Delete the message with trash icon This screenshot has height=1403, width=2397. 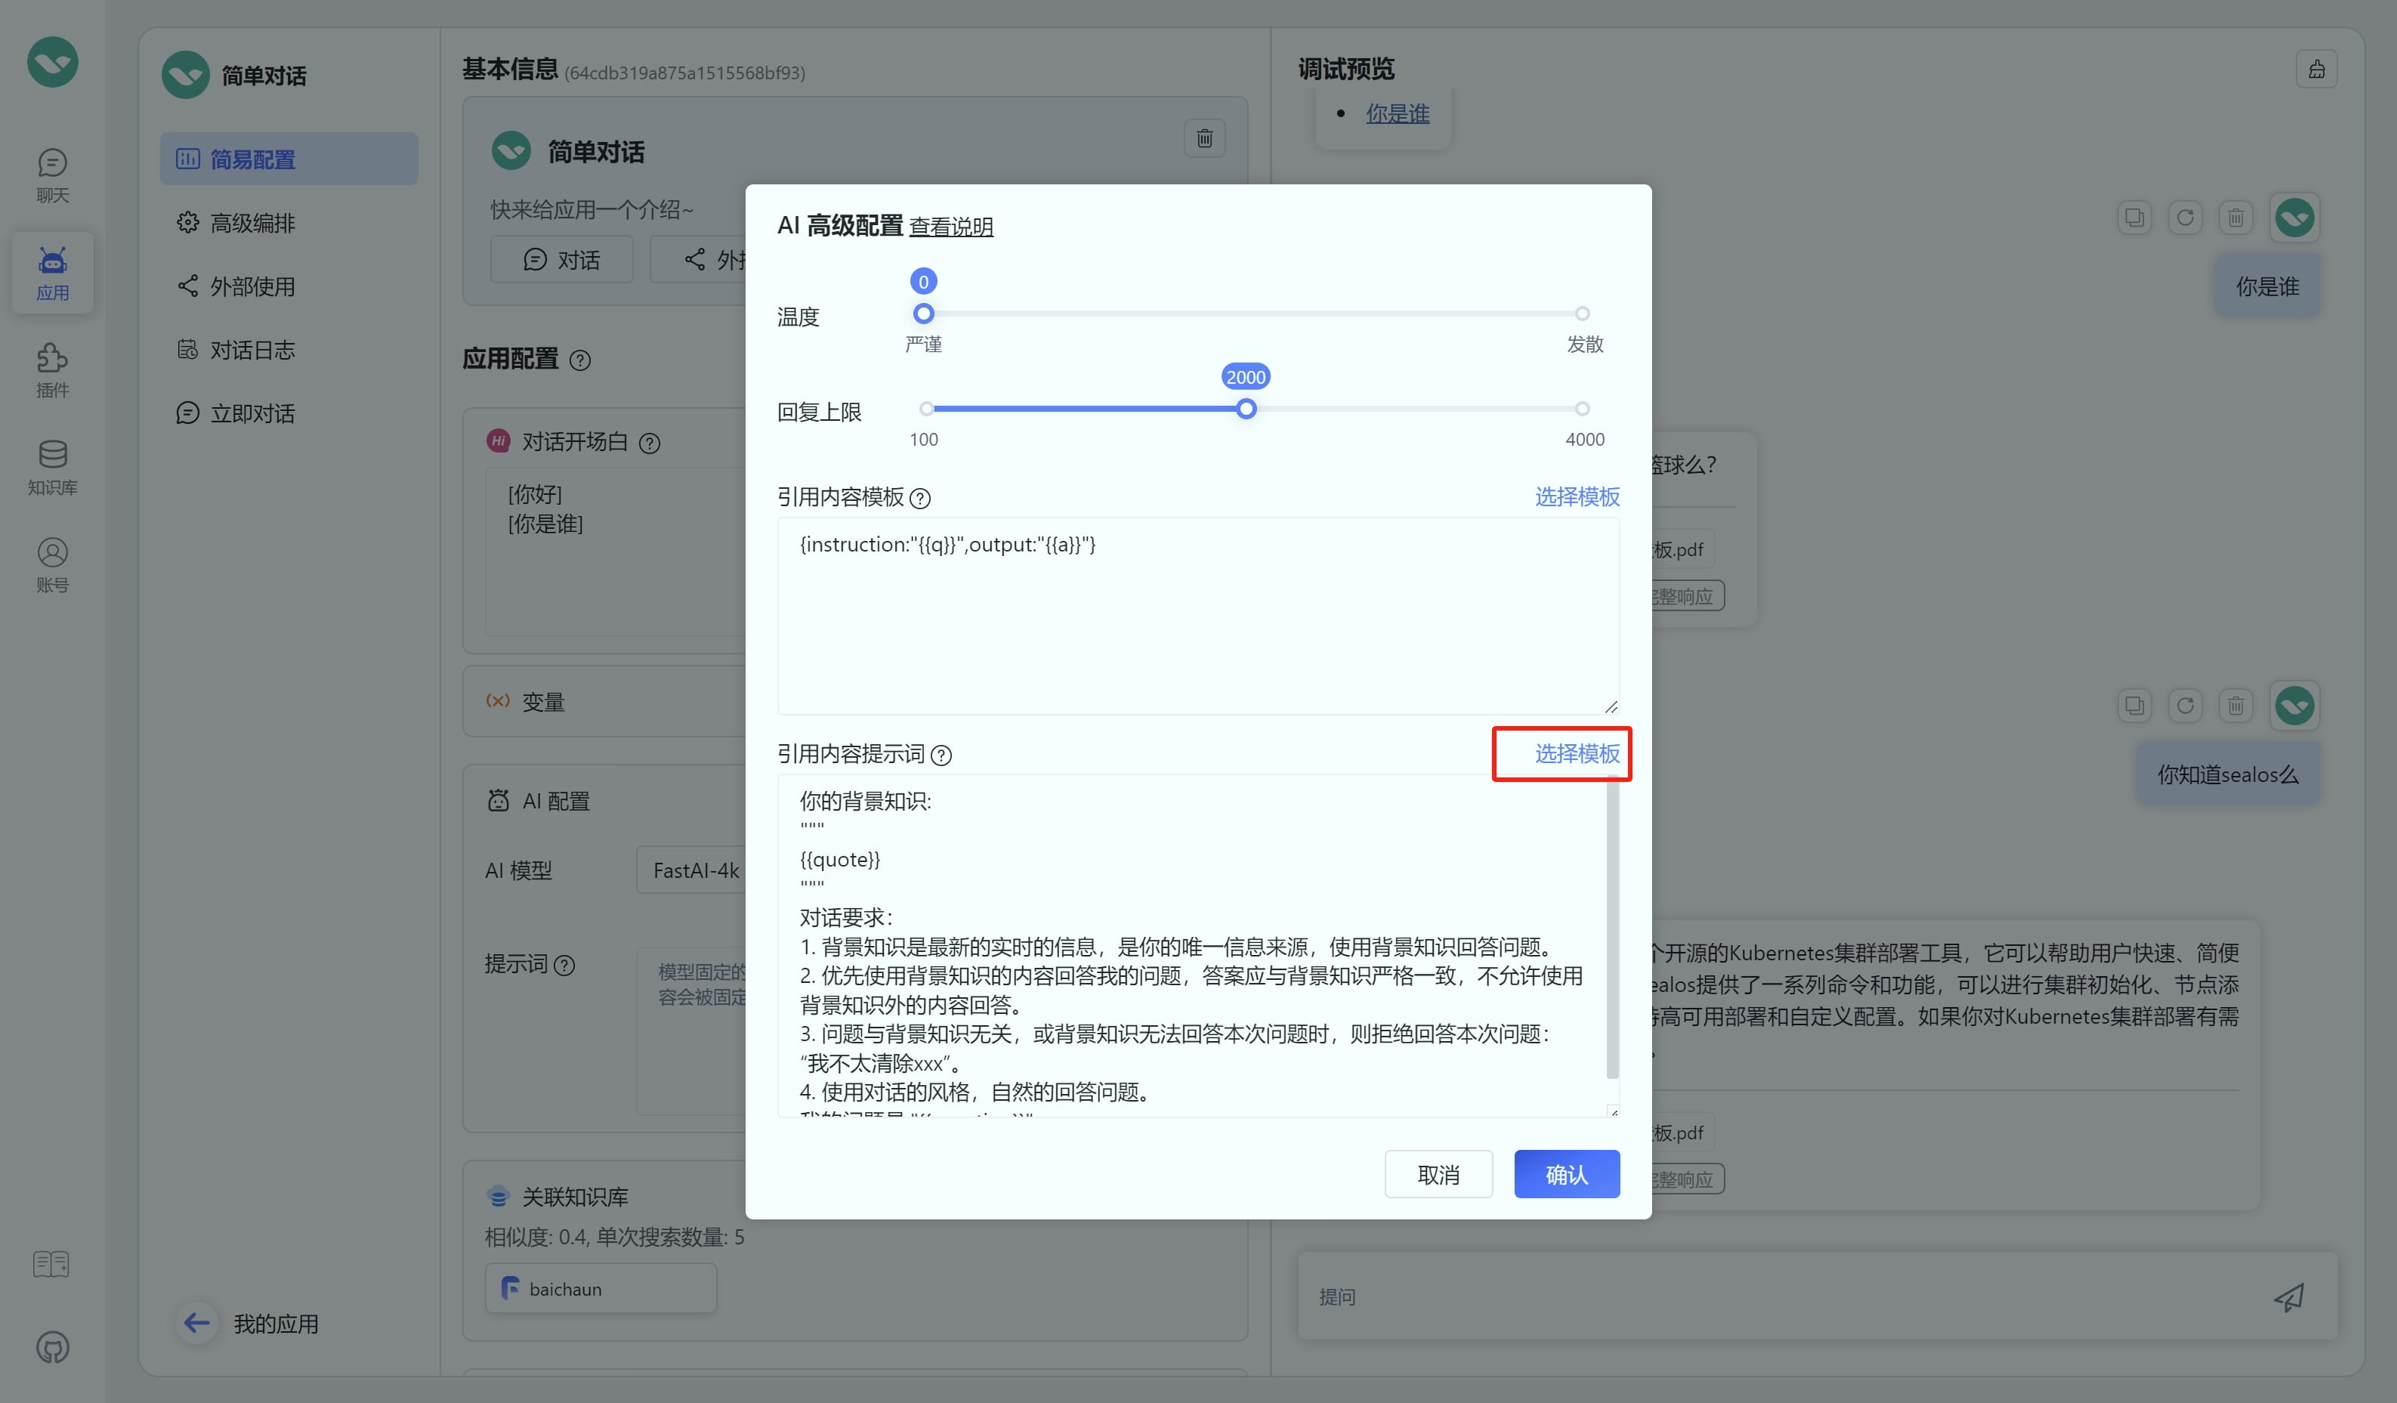(x=2236, y=217)
